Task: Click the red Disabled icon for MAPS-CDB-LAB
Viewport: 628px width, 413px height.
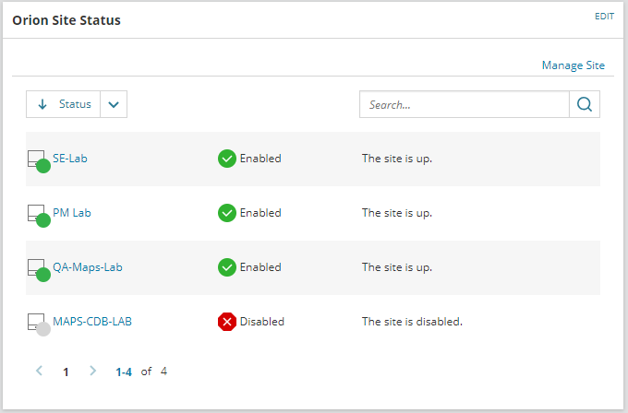Action: tap(227, 322)
